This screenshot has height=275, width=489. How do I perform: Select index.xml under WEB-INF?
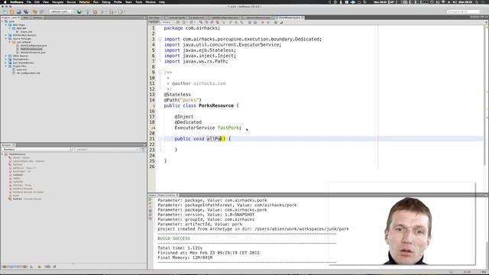(26, 32)
